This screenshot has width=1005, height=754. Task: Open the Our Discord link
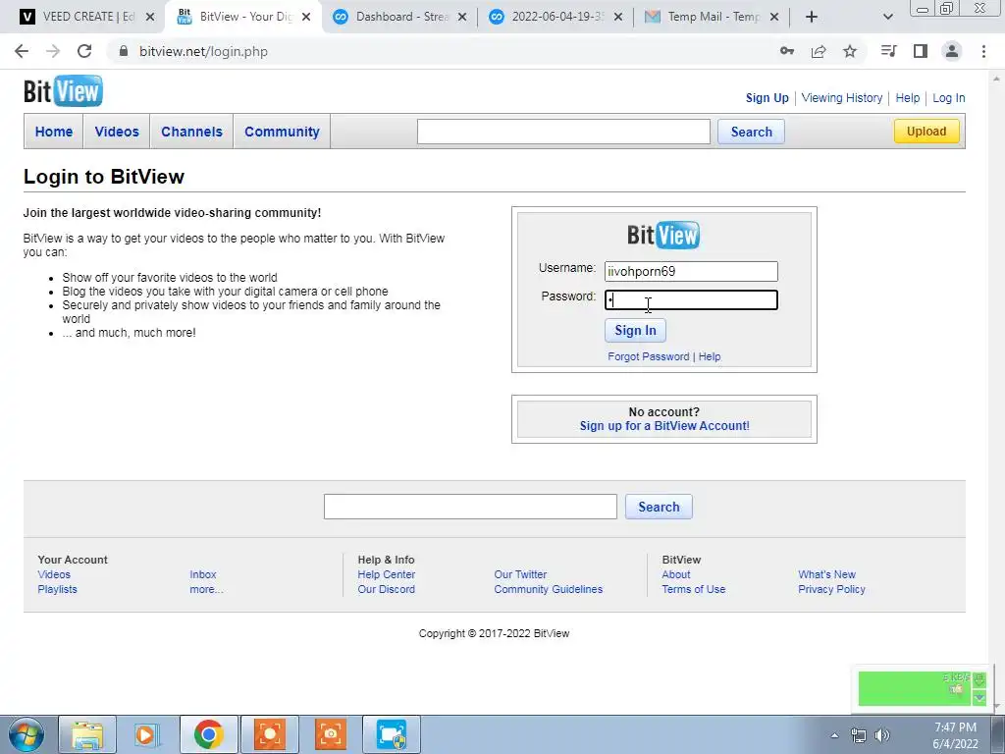(x=387, y=589)
